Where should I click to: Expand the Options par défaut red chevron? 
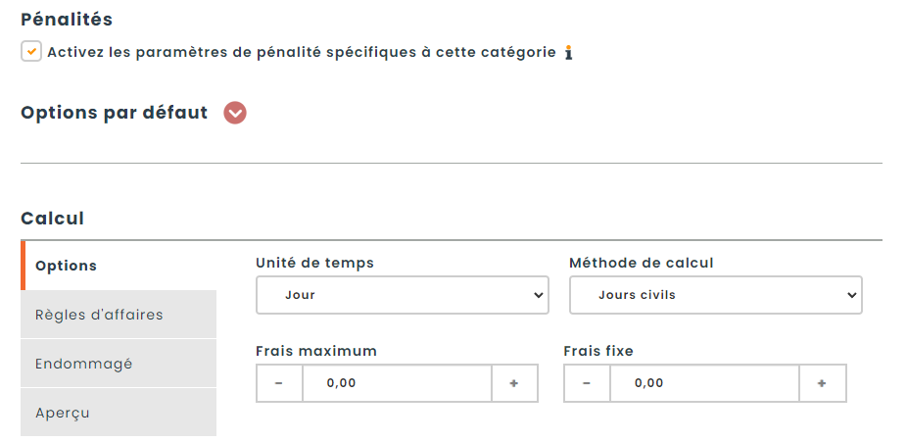[235, 113]
